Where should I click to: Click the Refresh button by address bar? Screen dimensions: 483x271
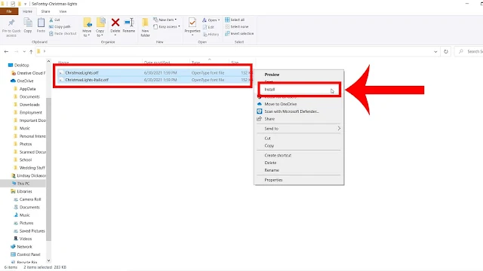[446, 52]
